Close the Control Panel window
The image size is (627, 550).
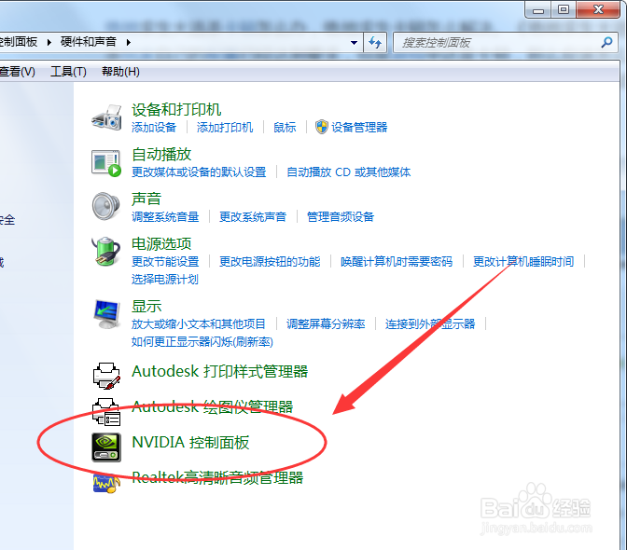tap(598, 9)
